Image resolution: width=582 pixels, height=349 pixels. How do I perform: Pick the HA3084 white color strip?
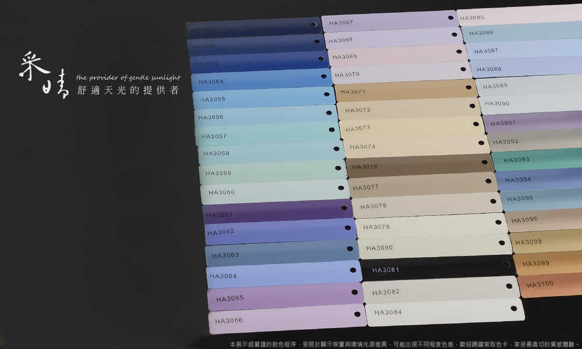(443, 311)
